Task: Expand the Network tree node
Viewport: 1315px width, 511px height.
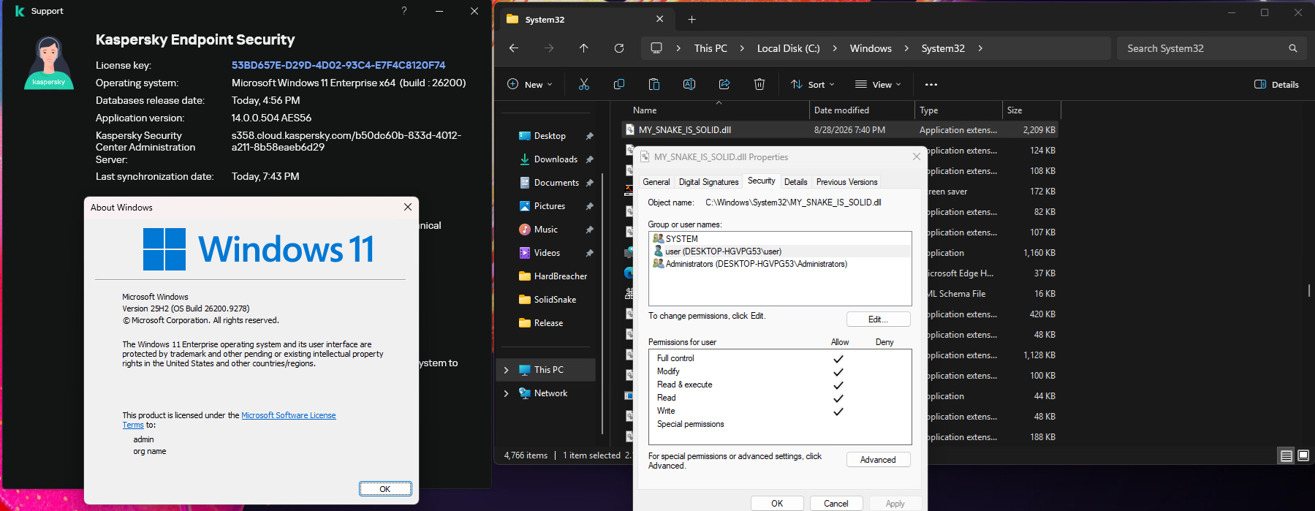Action: [506, 393]
